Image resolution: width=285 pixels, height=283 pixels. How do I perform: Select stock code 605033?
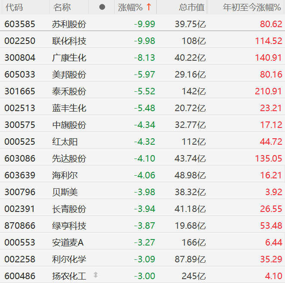[20, 75]
